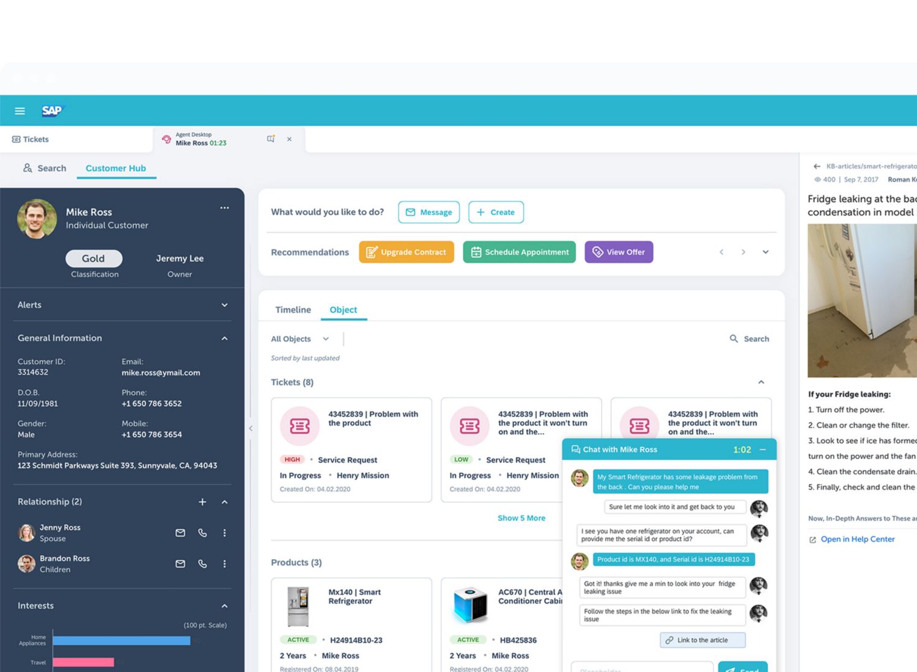The width and height of the screenshot is (917, 672).
Task: Click the Home Appliances interest bar
Action: pos(121,641)
